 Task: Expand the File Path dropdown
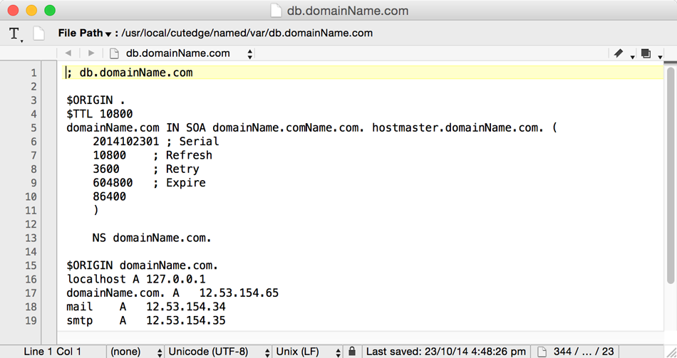coord(85,33)
